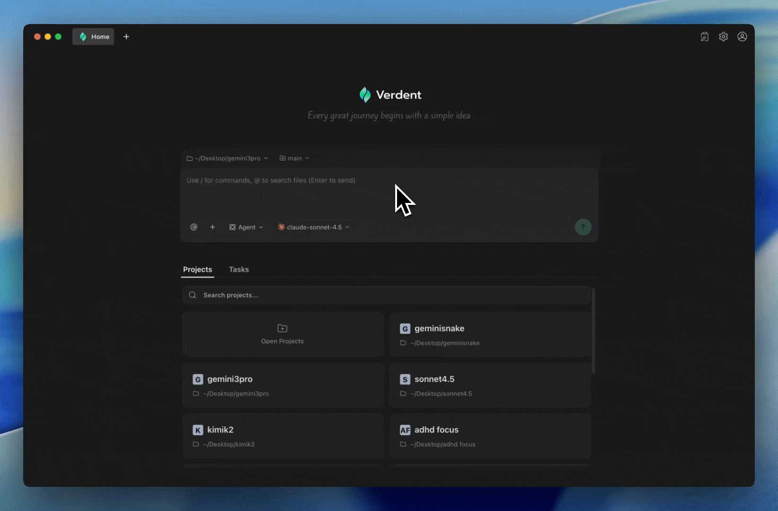Open the claude-sonnet-4.5 model dropdown
The width and height of the screenshot is (778, 511).
314,227
